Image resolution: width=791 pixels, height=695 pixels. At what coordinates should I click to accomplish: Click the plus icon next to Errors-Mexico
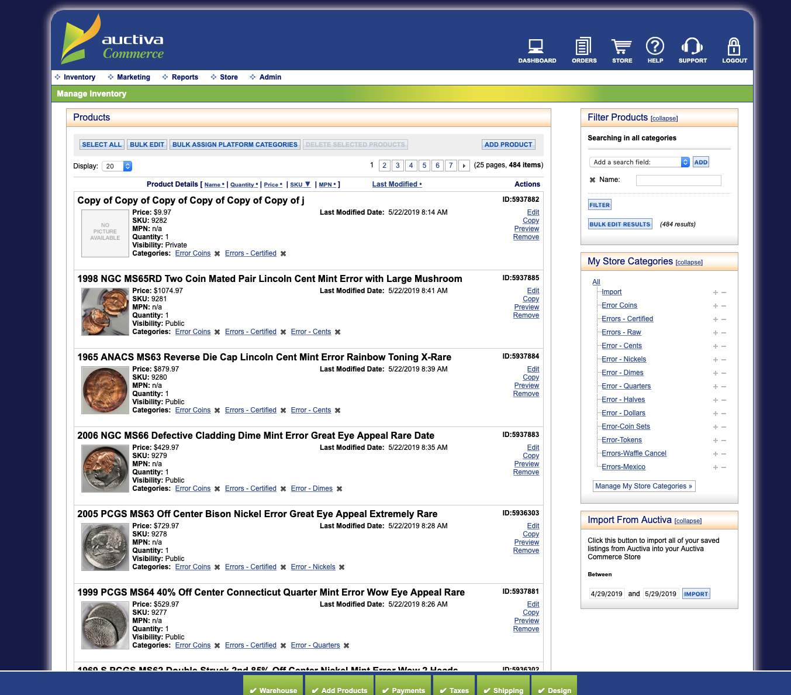[x=715, y=467]
